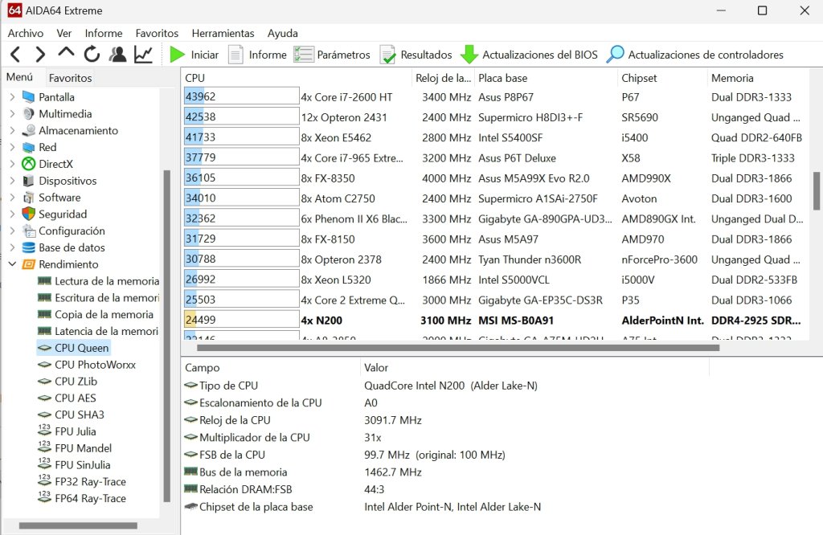The width and height of the screenshot is (823, 535).
Task: Click the 24499 score bar
Action: pos(241,320)
